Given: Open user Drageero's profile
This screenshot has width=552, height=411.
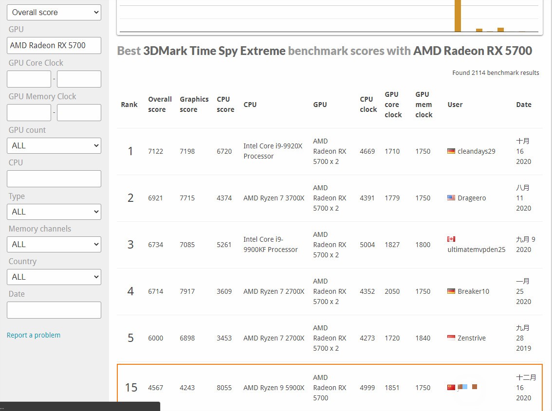Looking at the screenshot, I should click(x=472, y=198).
